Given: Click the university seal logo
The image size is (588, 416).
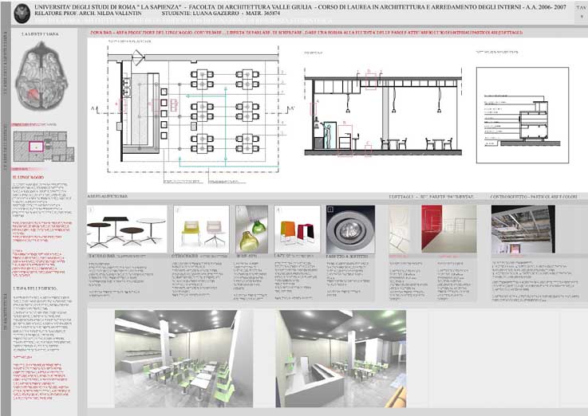Looking at the screenshot, I should click(22, 13).
